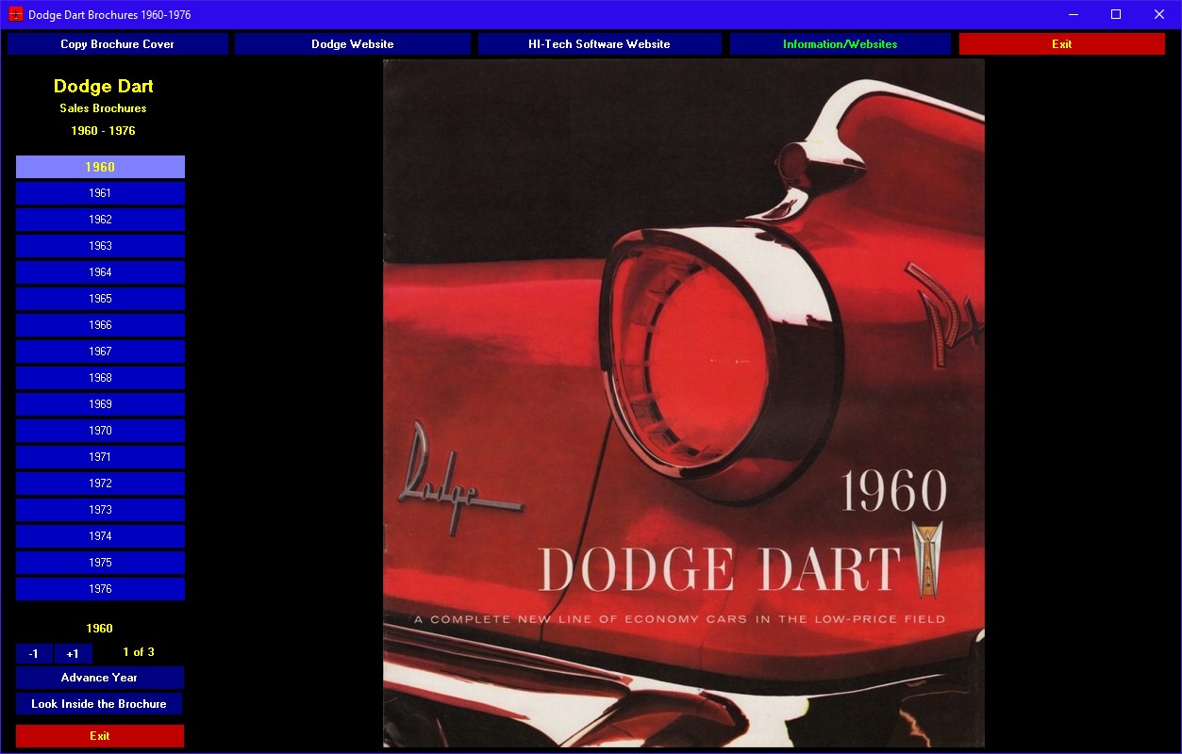The width and height of the screenshot is (1182, 754).
Task: Go forward one with the +1 button
Action: pos(73,654)
